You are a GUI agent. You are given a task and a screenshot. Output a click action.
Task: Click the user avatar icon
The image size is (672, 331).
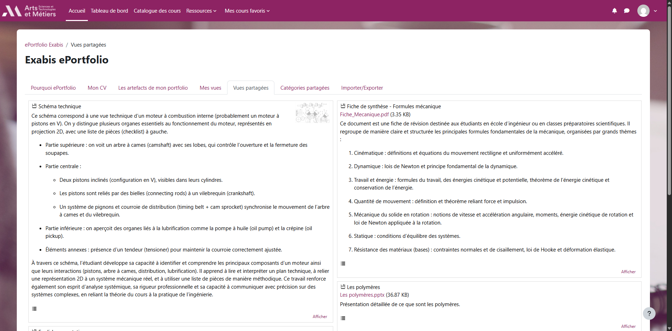tap(643, 11)
